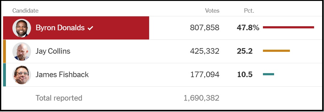Click the 1,690,382 total votes figure
324x112 pixels.
[202, 98]
